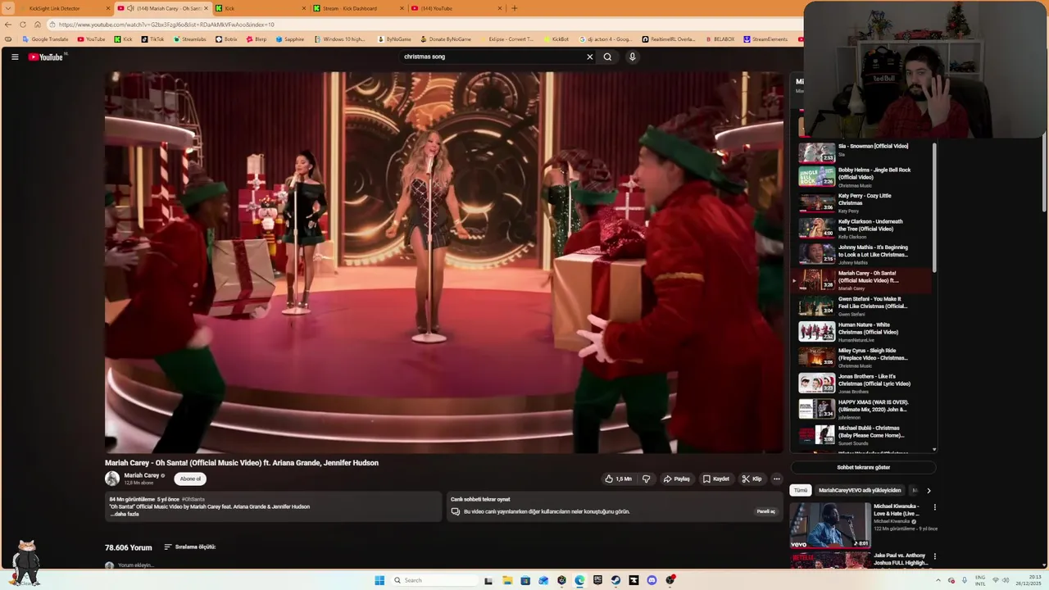The height and width of the screenshot is (590, 1049).
Task: Open the KickBot bookmark
Action: pos(556,39)
